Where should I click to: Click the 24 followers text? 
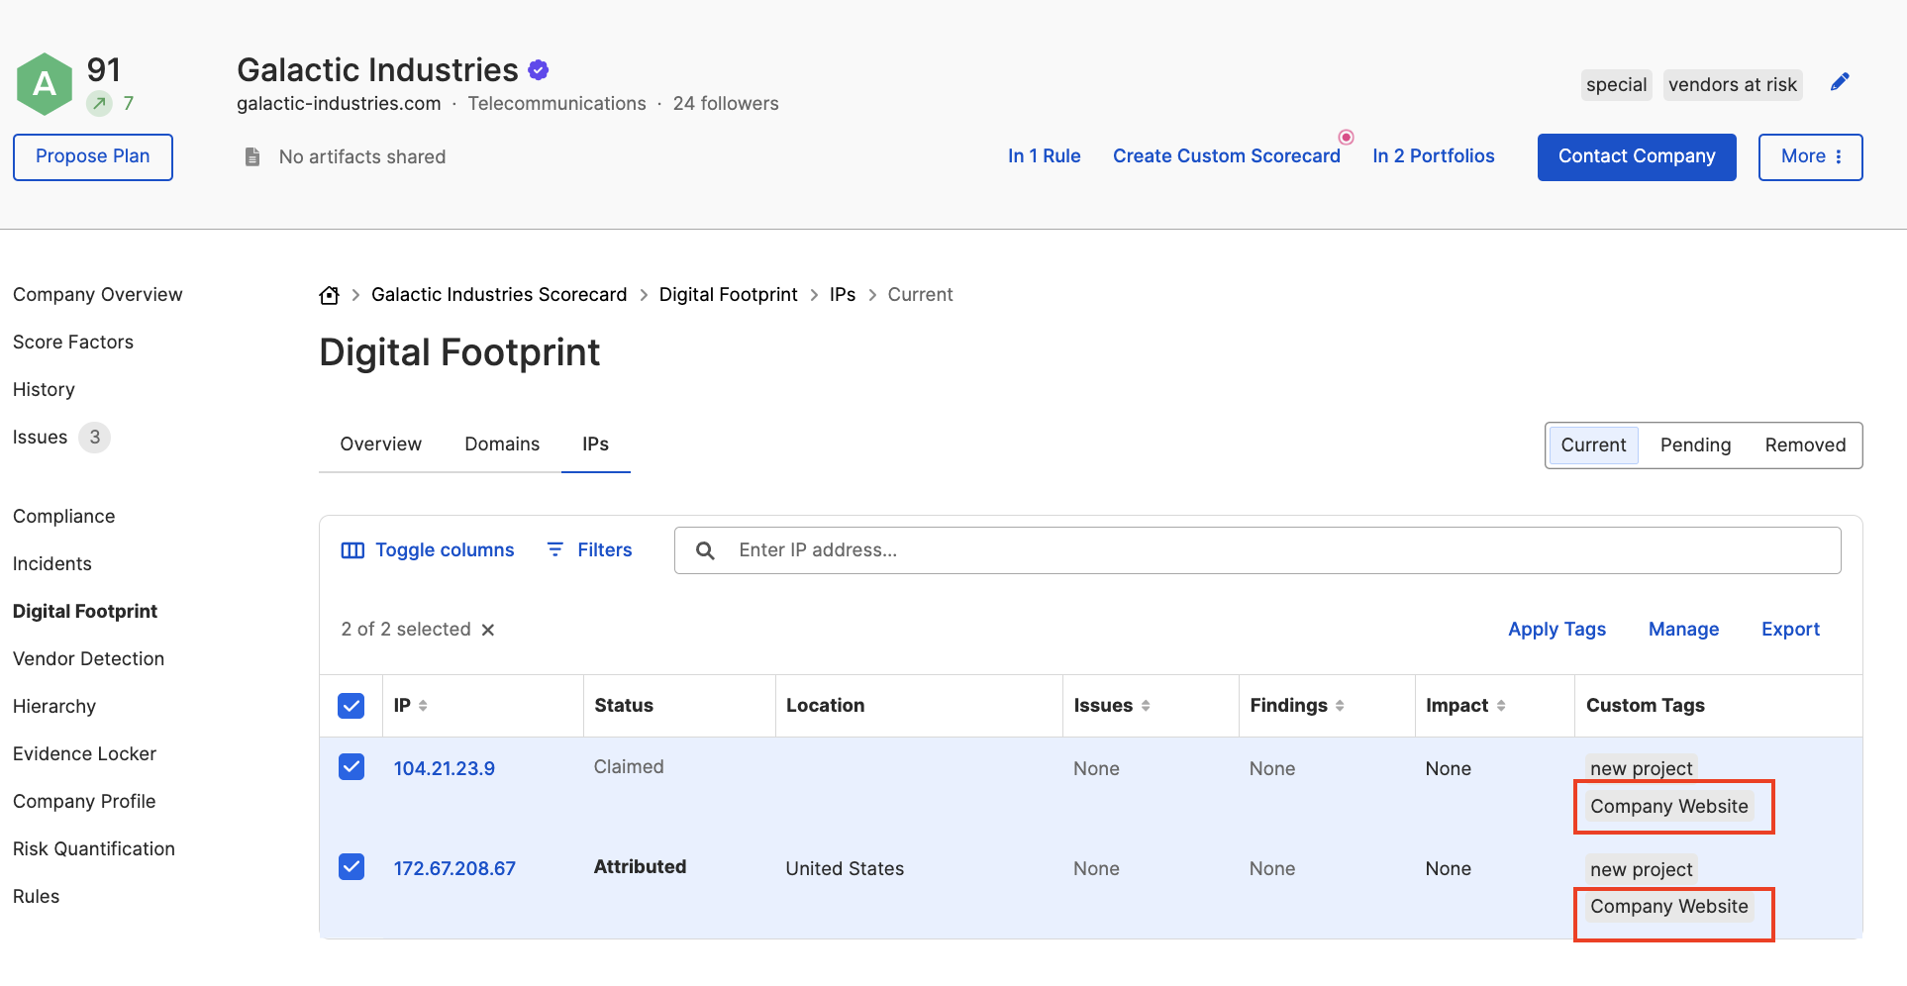(x=726, y=104)
